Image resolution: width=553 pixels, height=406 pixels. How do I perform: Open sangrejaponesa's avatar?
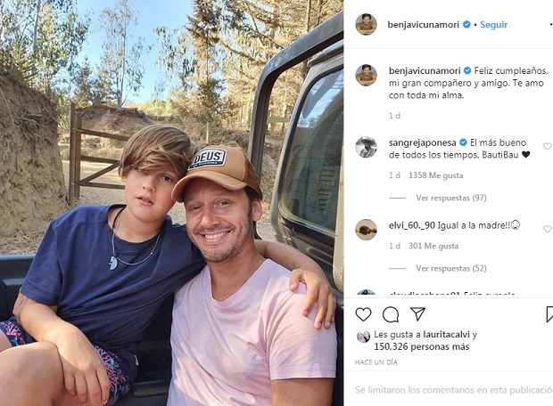(366, 147)
